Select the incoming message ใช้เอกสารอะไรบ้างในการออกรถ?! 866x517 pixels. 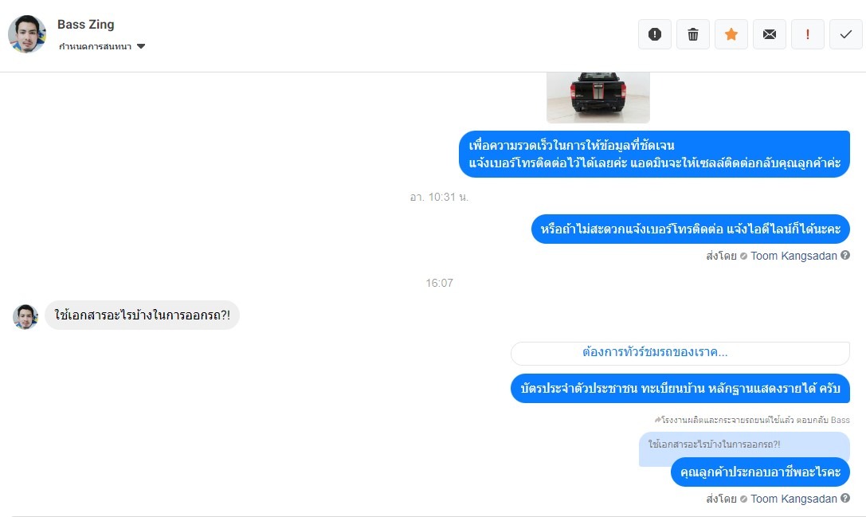(x=142, y=315)
